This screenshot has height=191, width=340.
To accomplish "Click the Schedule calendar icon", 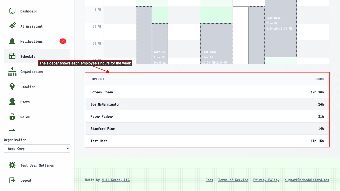I will [12, 56].
